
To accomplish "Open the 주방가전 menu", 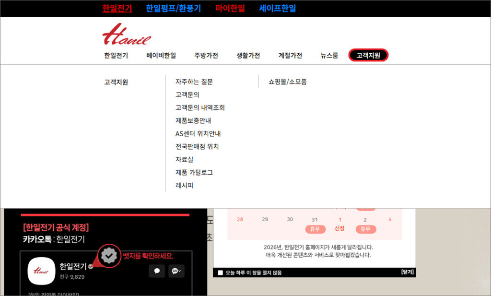I will click(206, 56).
